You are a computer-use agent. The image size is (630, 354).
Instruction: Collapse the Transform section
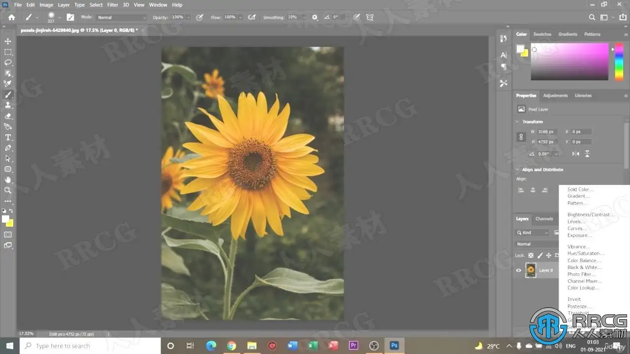[x=517, y=121]
